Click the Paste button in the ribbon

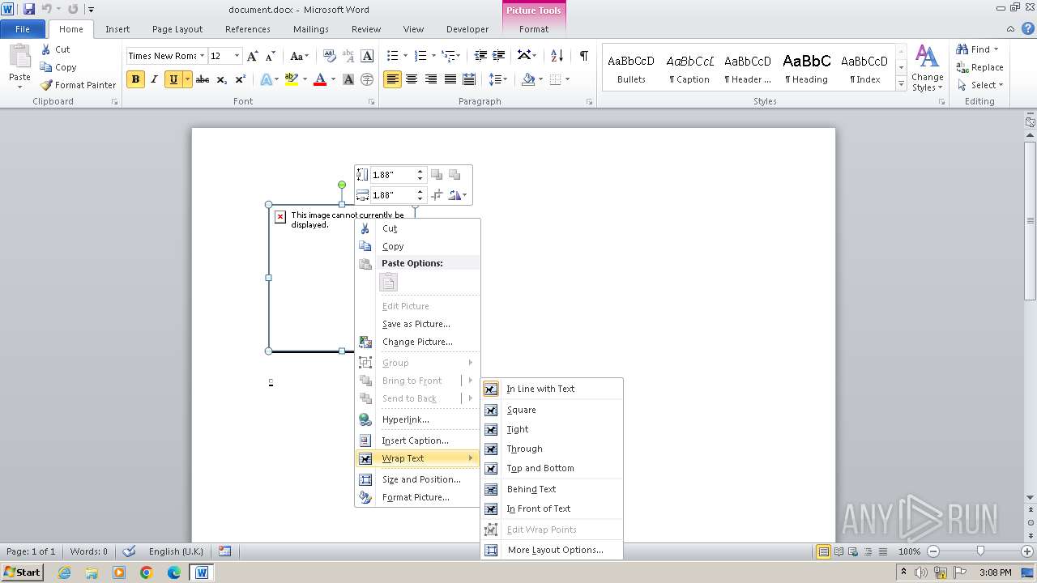pos(19,66)
